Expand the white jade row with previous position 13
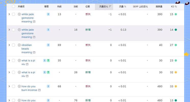This screenshot has width=190, height=102. (9, 14)
